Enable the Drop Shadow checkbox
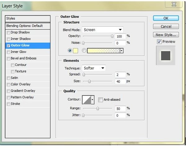Screen dimensions: 186x149 [x=8, y=32]
